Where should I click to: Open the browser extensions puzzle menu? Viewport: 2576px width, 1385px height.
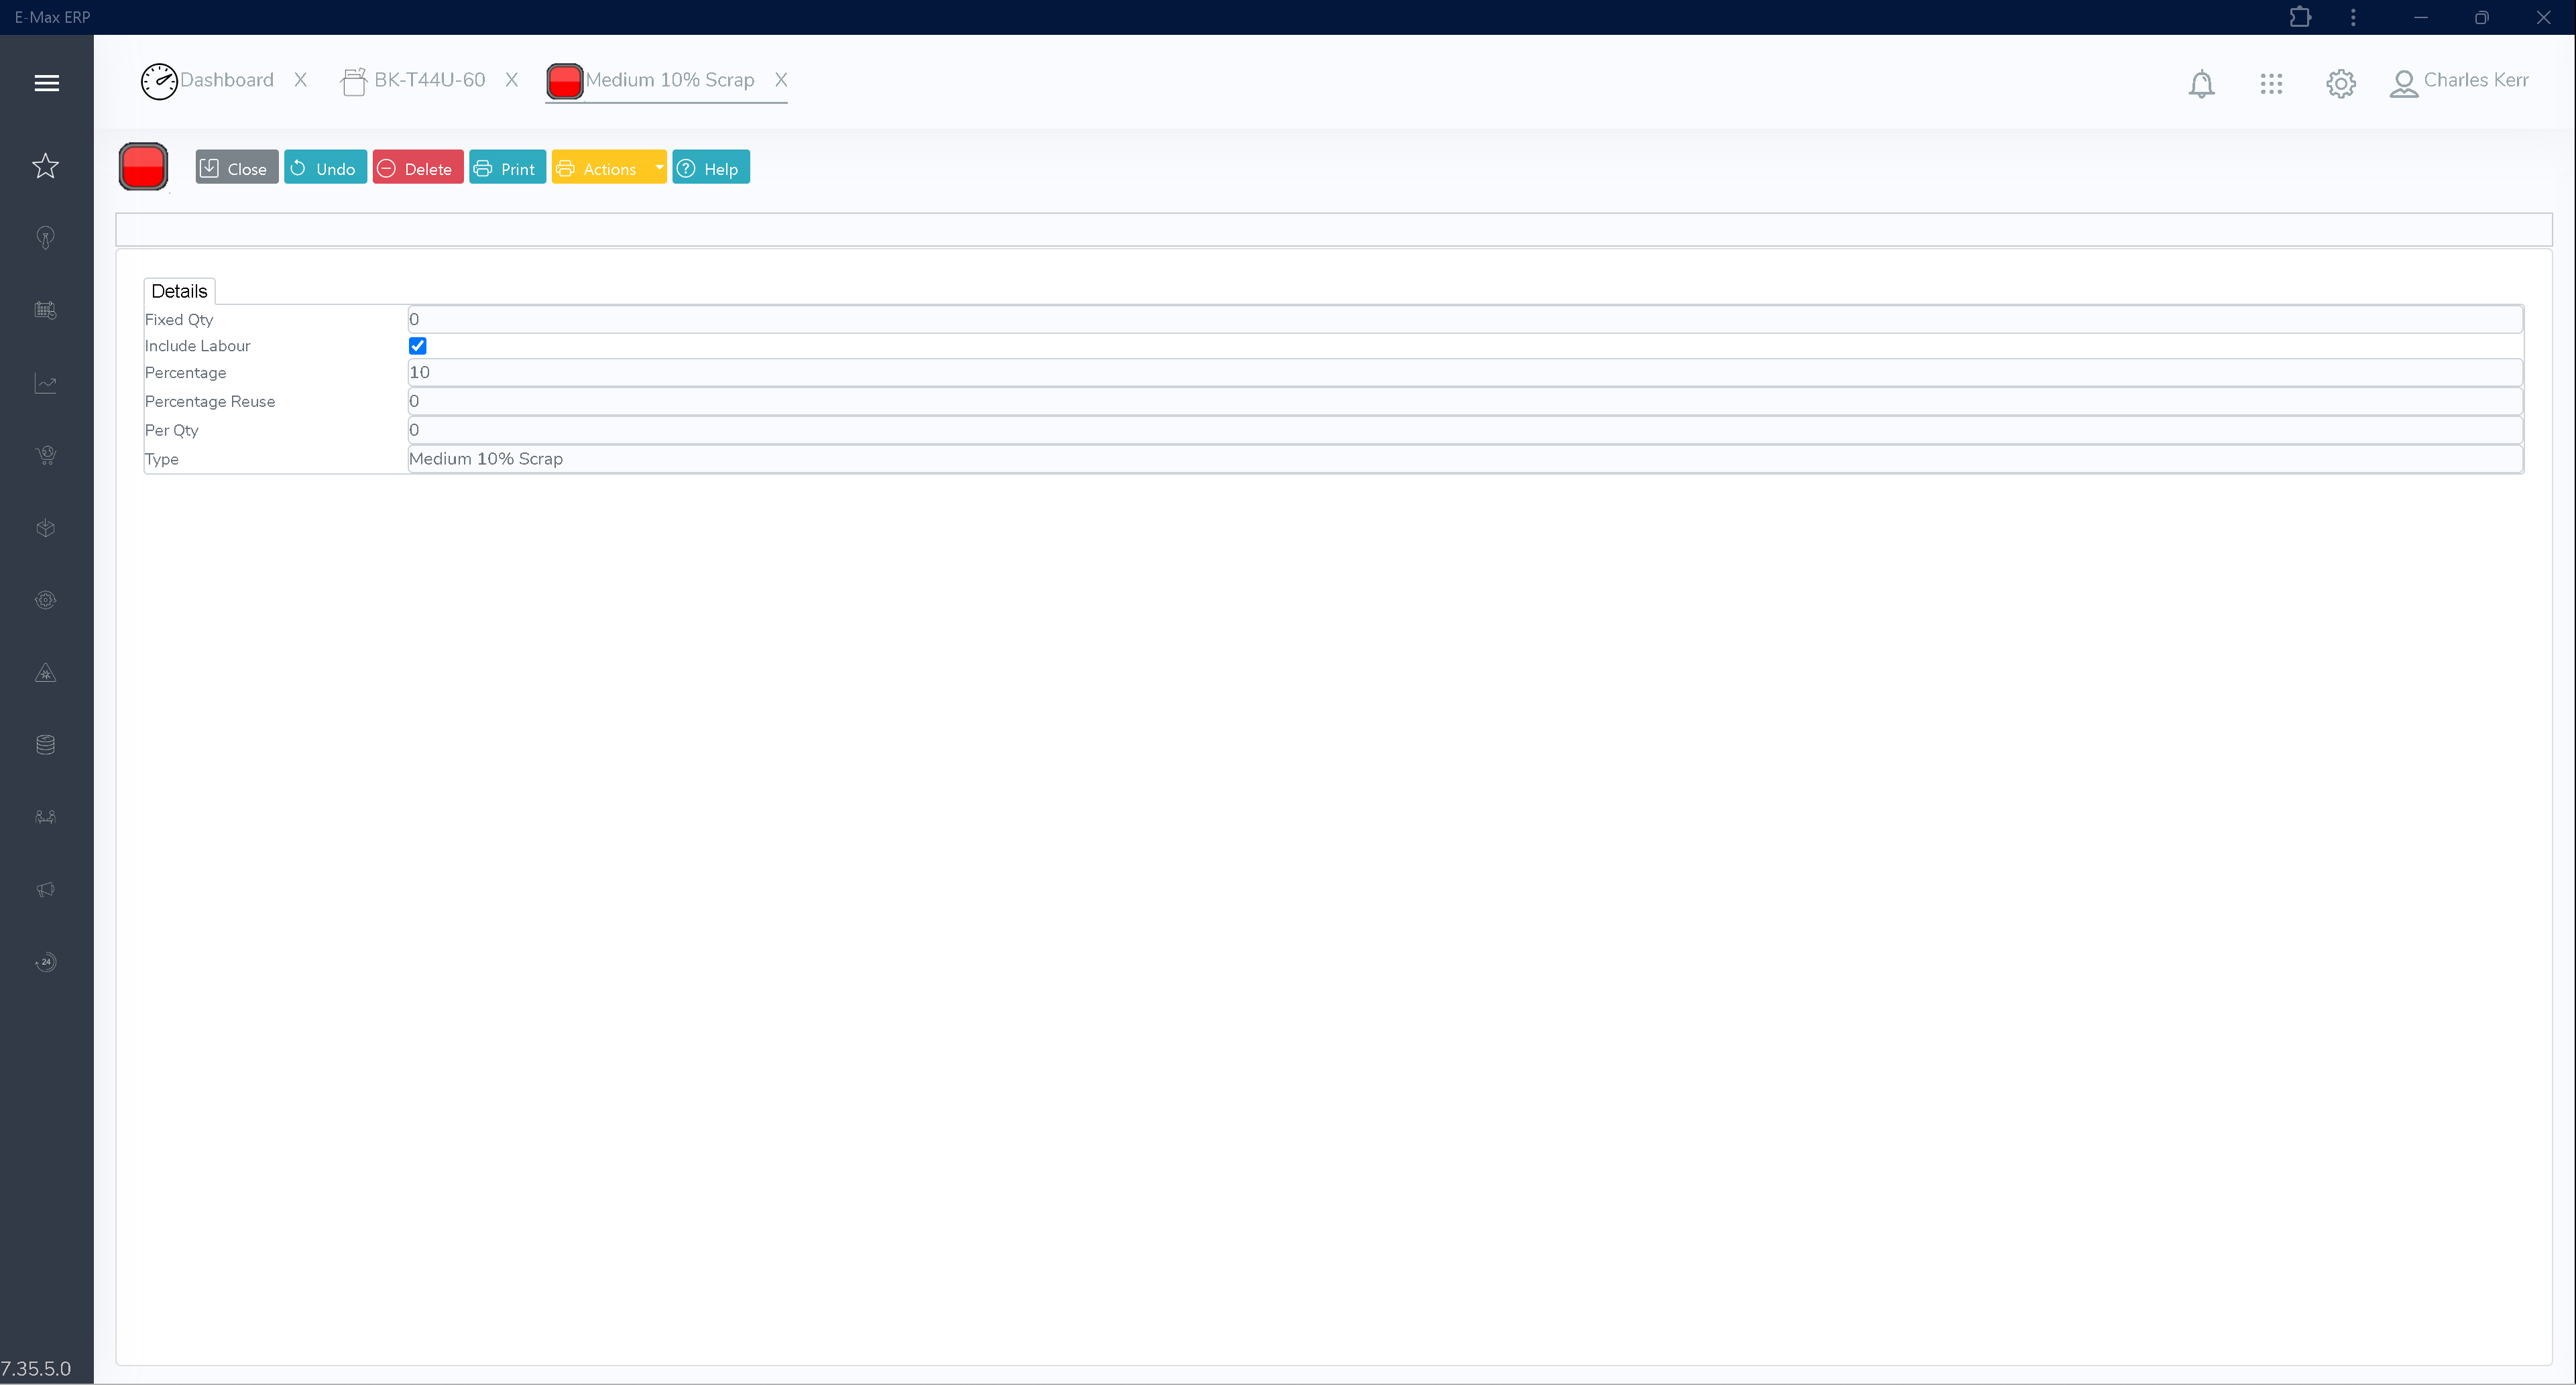pos(2301,17)
